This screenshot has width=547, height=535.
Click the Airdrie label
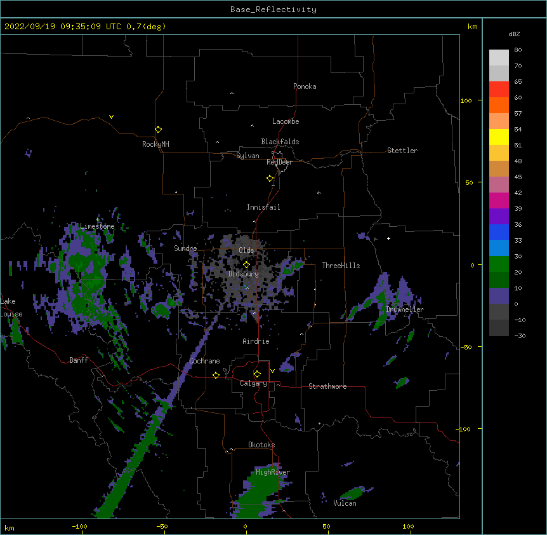[256, 341]
